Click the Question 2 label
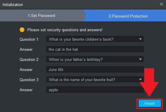Viewport: 166px width, 112px height. (29, 59)
